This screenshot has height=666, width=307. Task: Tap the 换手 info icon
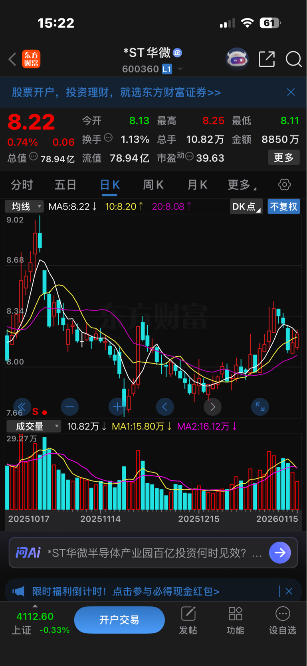point(108,138)
